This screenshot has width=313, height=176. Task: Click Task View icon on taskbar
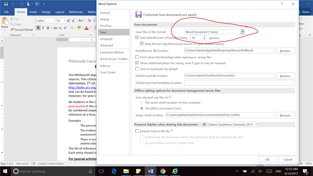[x=101, y=171]
